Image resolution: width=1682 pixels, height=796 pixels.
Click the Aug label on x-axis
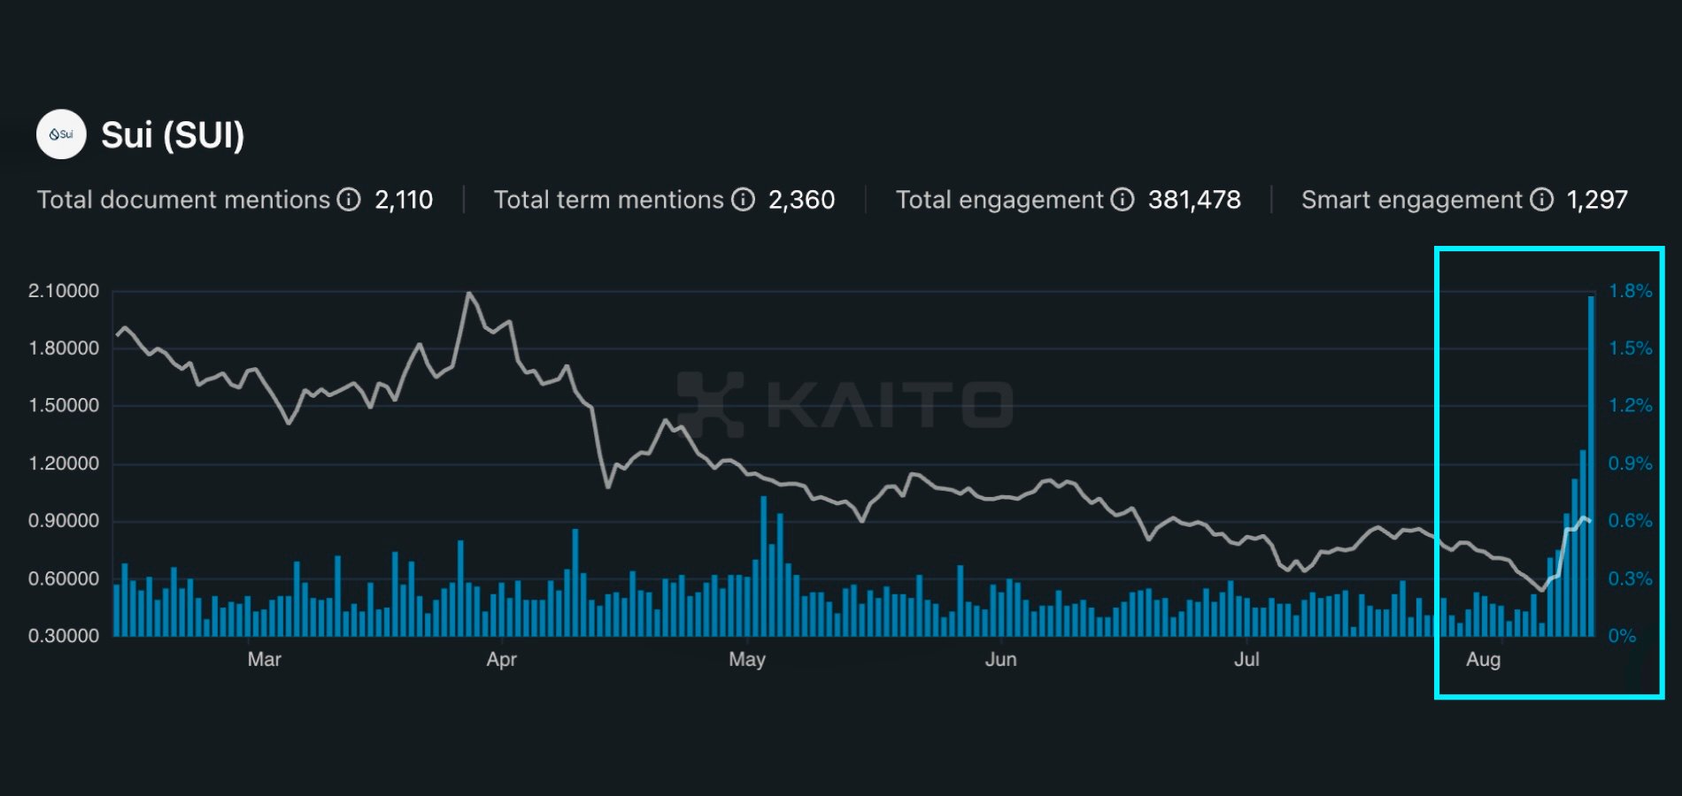click(x=1484, y=660)
